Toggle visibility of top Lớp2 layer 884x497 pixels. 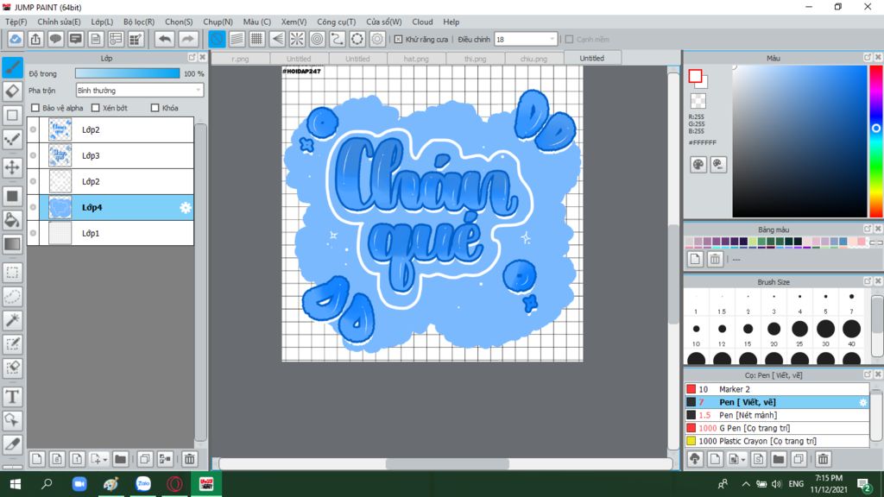pos(34,129)
